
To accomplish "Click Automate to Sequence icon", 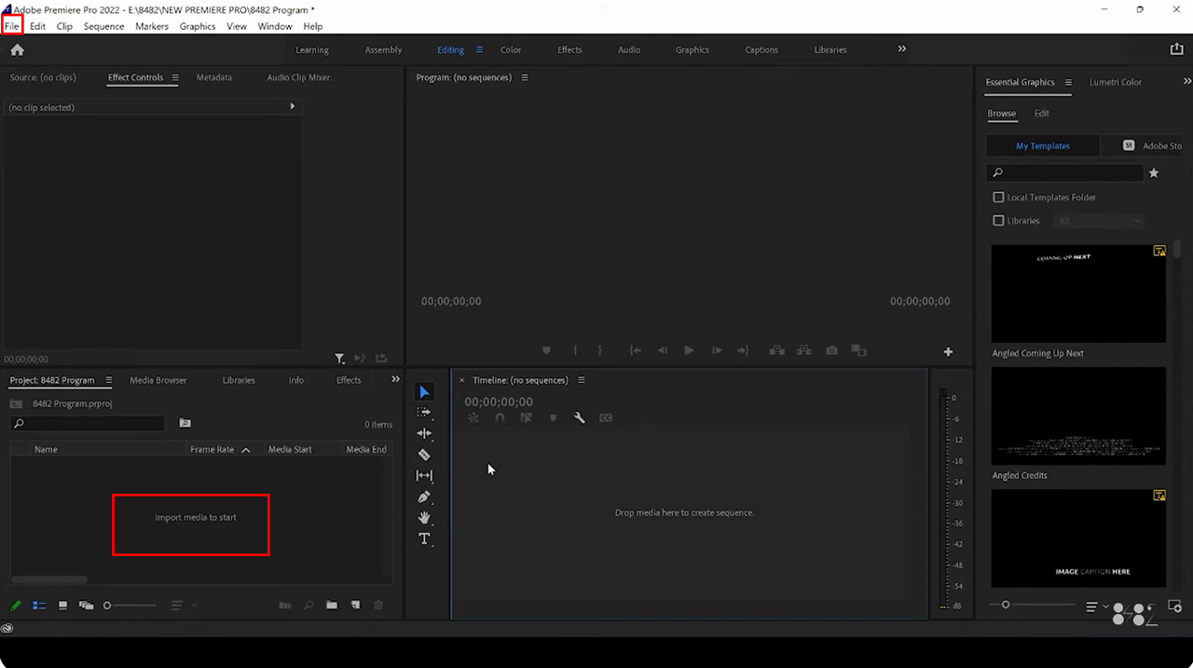I will click(x=285, y=605).
